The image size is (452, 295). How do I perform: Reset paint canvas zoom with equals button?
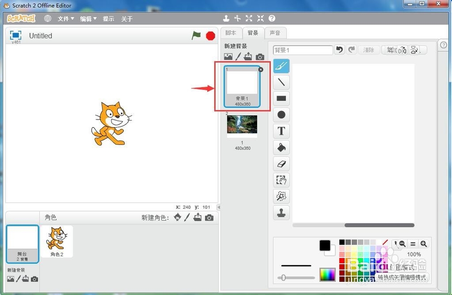[x=413, y=244]
